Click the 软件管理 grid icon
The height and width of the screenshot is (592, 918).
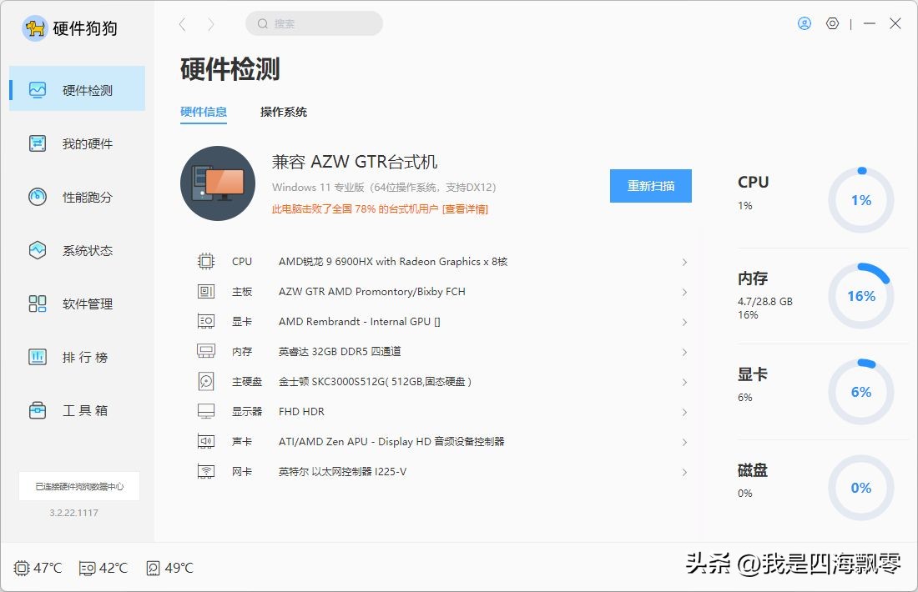tap(38, 304)
